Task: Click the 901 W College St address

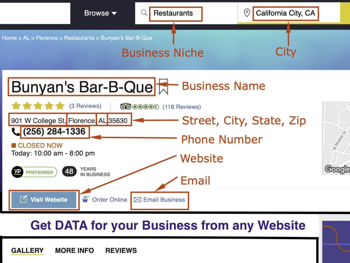Action: click(69, 121)
